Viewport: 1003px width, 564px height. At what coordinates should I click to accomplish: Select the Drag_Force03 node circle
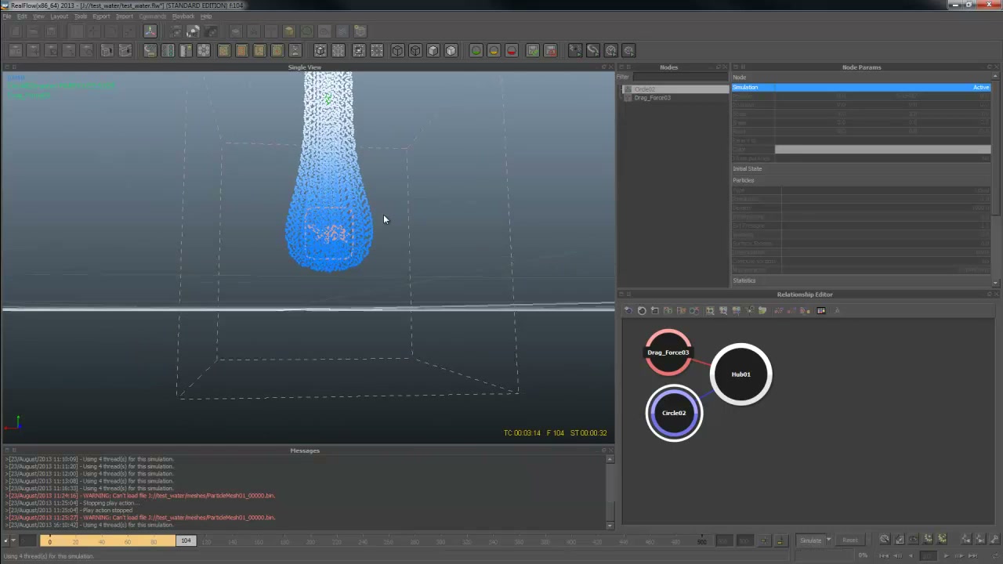tap(668, 352)
